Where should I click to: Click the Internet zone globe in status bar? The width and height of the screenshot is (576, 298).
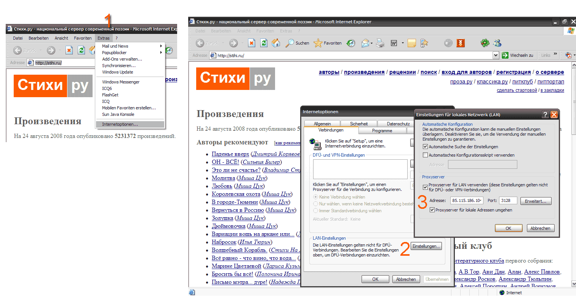(502, 293)
